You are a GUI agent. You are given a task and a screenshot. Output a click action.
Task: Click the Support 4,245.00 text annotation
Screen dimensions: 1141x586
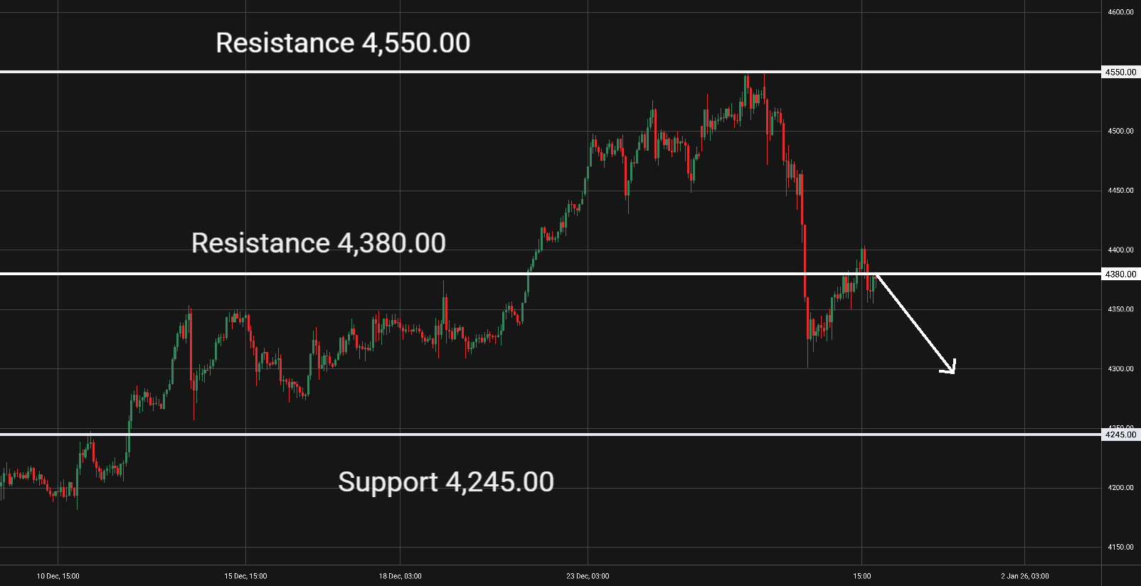(445, 482)
